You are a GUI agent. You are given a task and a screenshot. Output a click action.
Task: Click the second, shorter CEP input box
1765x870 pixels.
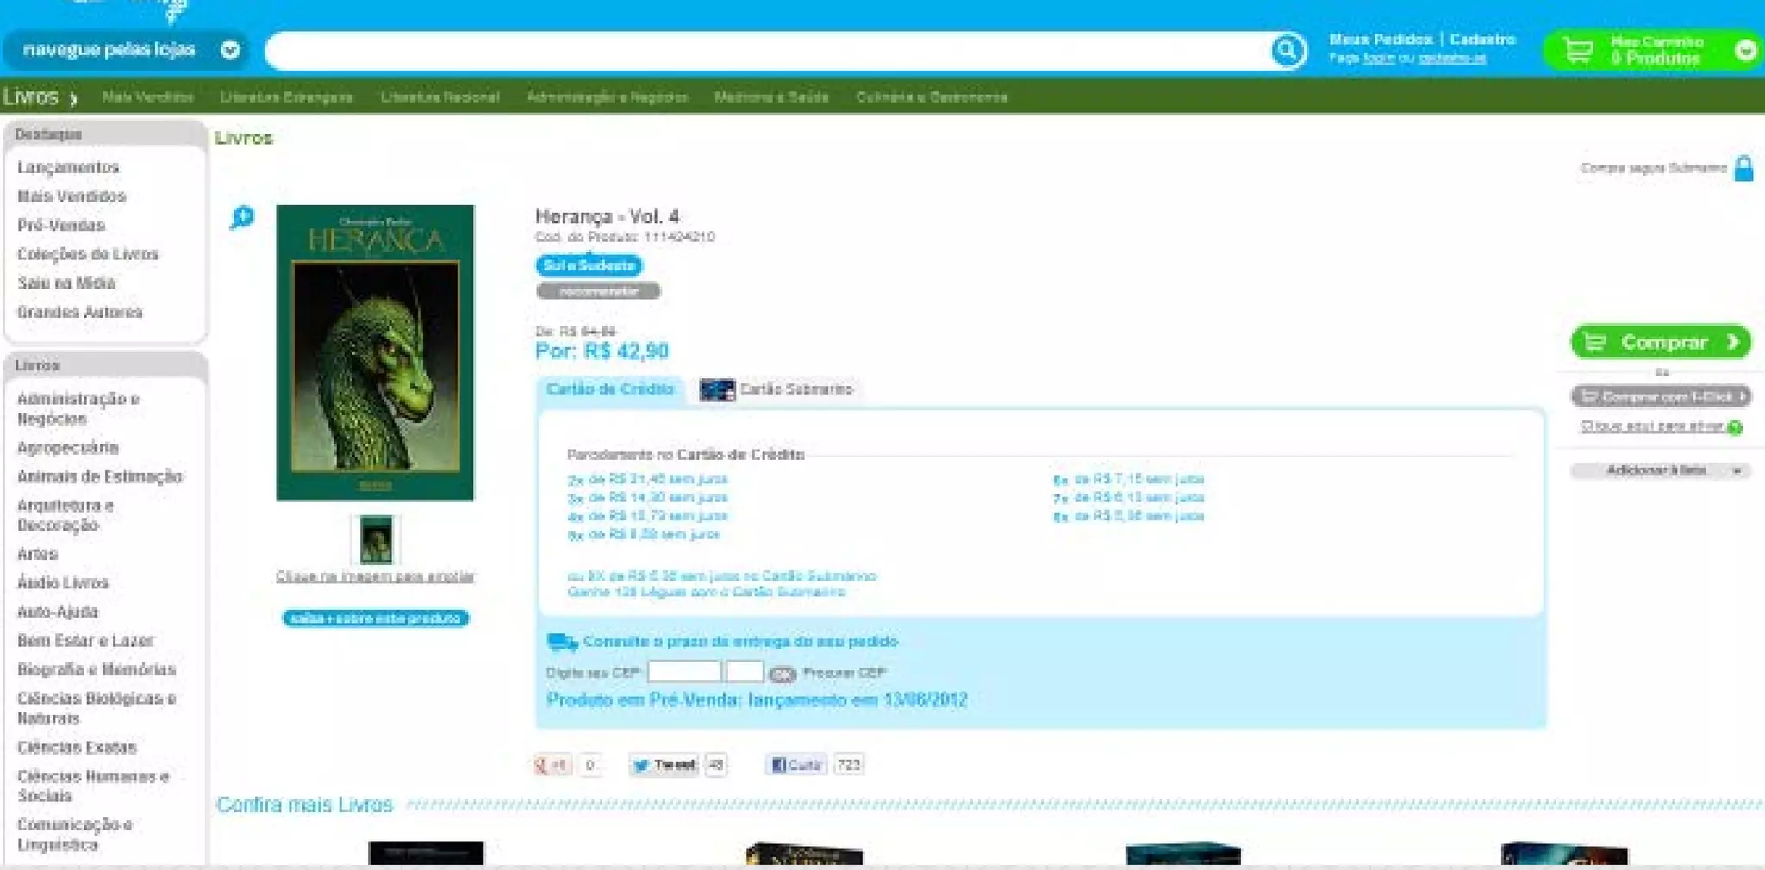[745, 672]
